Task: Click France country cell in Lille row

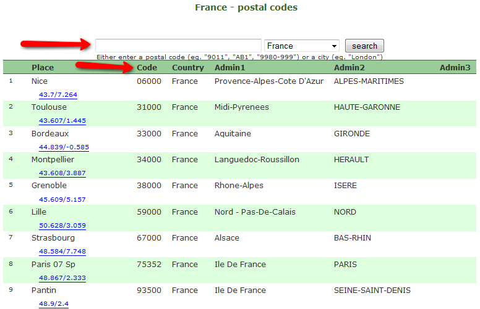Action: click(184, 212)
